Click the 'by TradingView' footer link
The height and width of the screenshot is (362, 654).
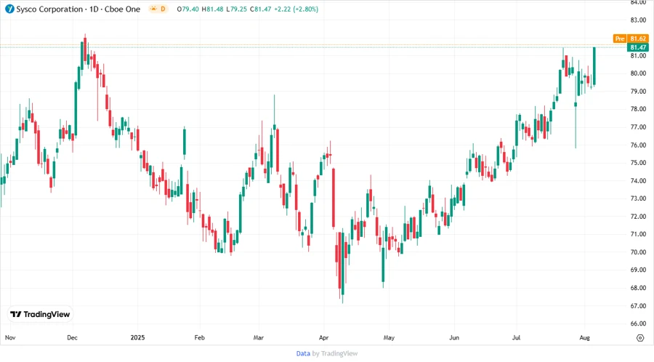click(335, 353)
